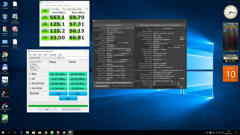The height and width of the screenshot is (135, 240).
Task: Open Edit menu in AS SSD Benchmark
Action: click(x=34, y=55)
